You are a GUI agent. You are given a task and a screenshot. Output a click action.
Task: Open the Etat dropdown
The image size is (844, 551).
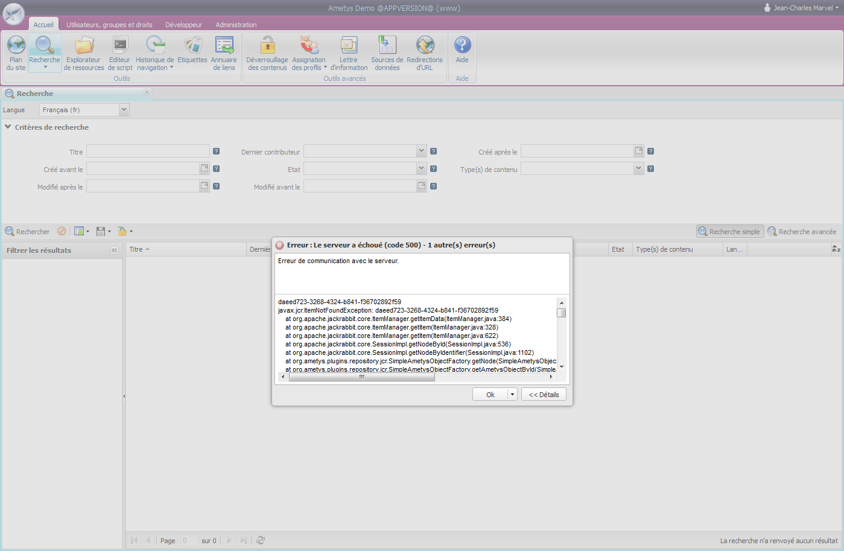pos(422,168)
